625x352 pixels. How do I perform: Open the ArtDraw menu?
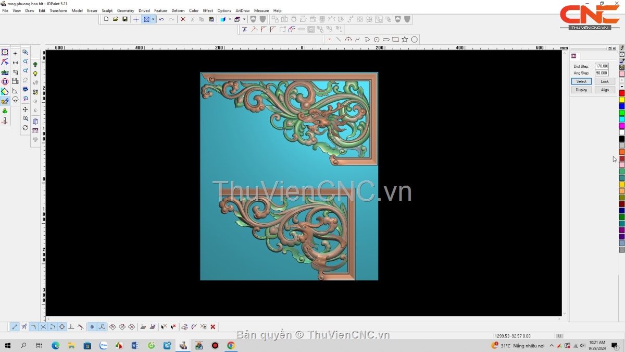point(243,10)
